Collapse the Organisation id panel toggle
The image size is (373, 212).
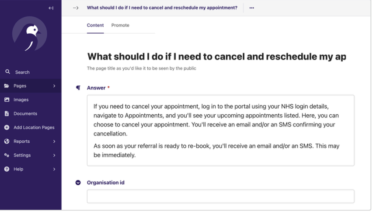pyautogui.click(x=78, y=183)
